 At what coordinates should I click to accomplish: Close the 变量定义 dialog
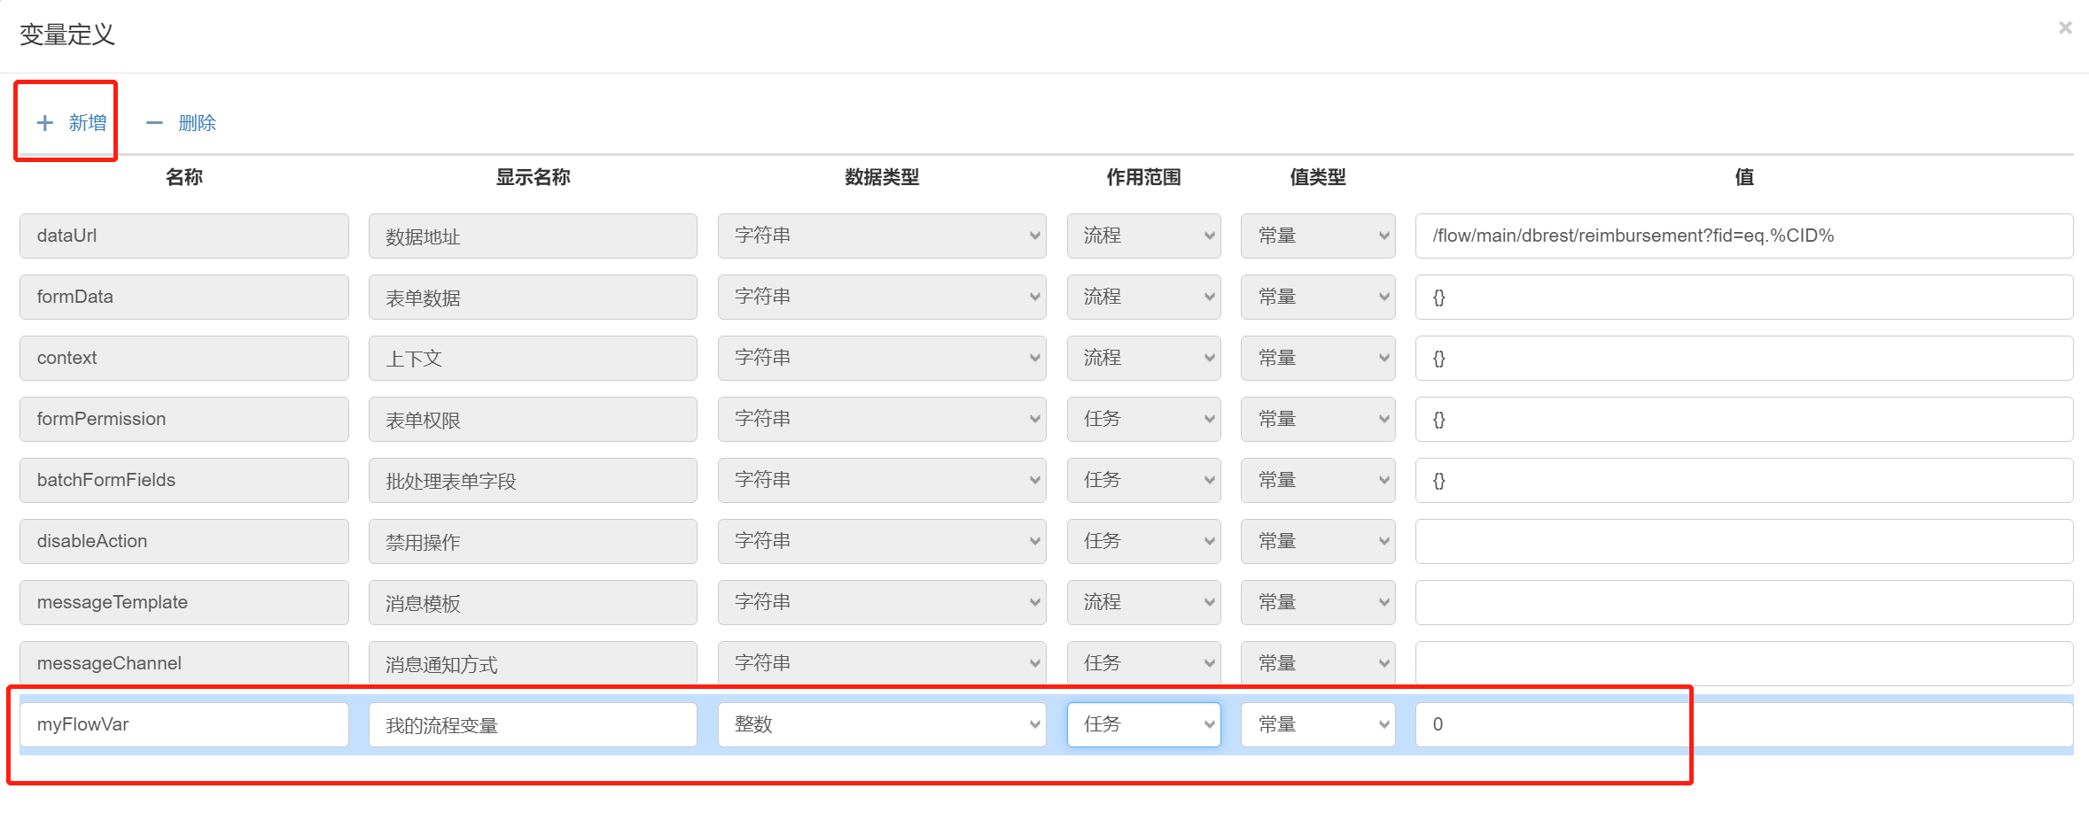(2065, 28)
